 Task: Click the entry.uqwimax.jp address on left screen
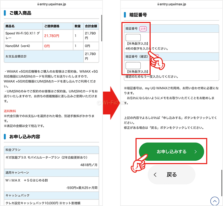tap(53, 4)
